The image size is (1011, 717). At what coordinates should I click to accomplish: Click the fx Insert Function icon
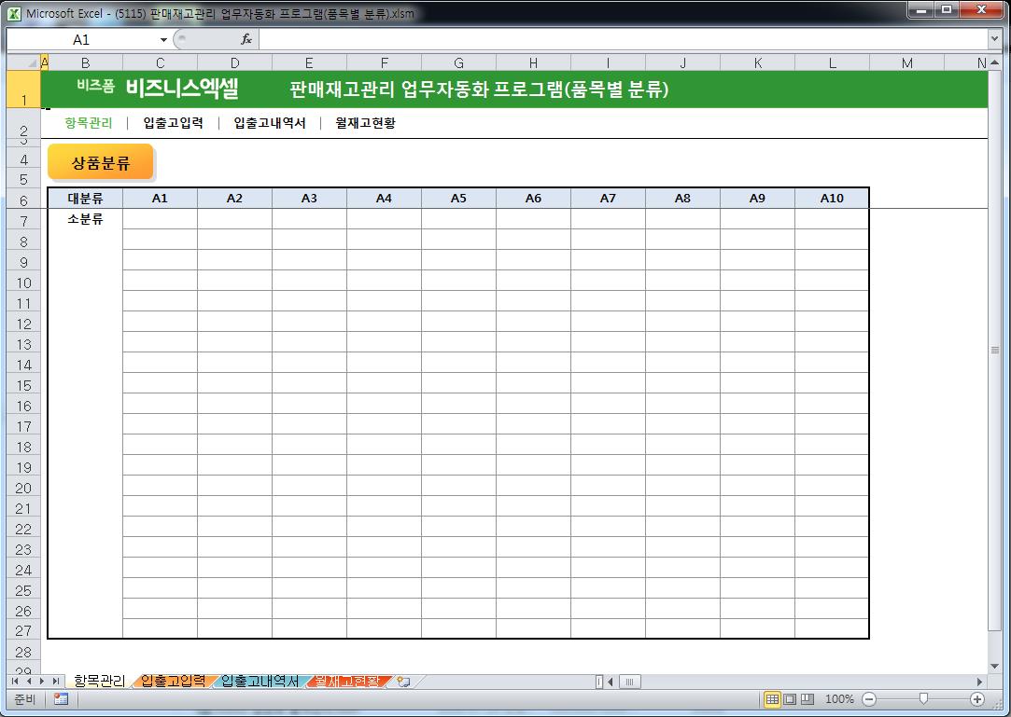click(x=246, y=39)
